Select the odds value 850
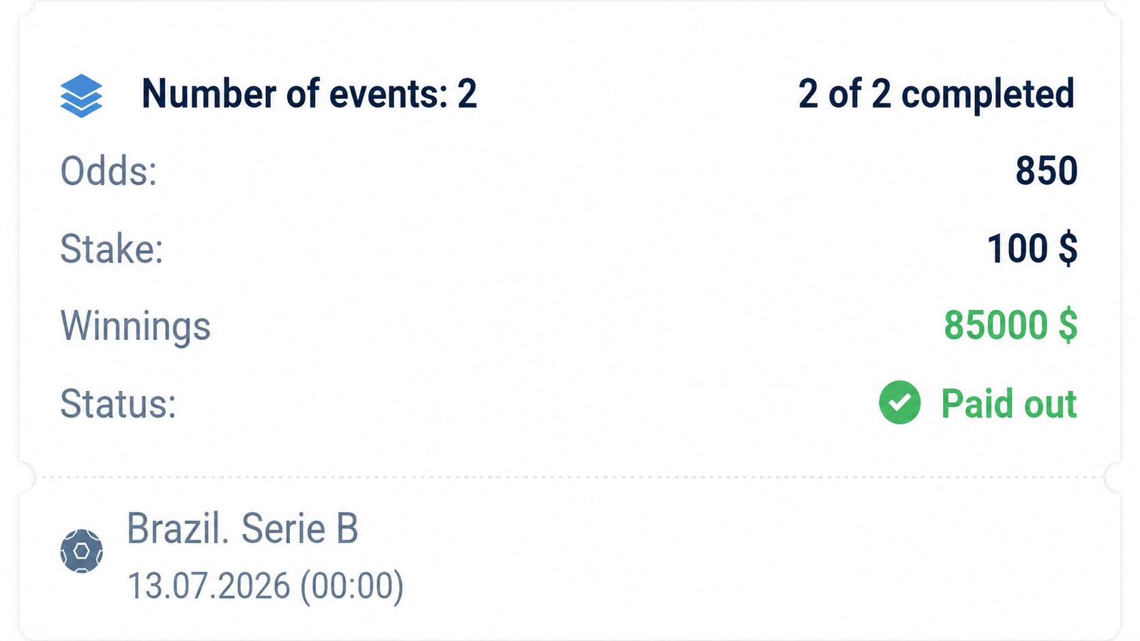 (x=1047, y=171)
